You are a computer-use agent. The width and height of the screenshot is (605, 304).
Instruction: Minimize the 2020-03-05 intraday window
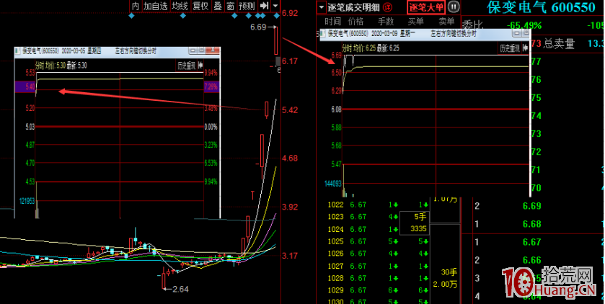(x=193, y=50)
